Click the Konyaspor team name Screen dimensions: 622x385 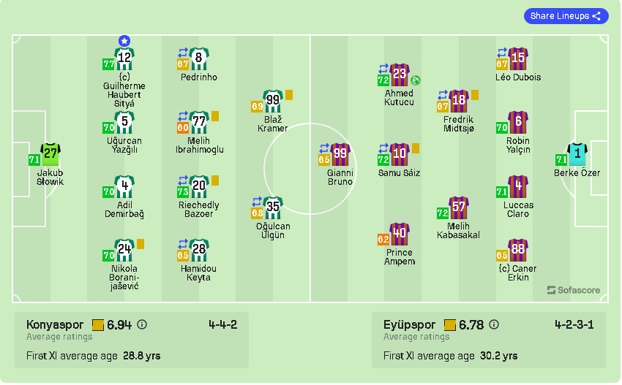click(56, 324)
